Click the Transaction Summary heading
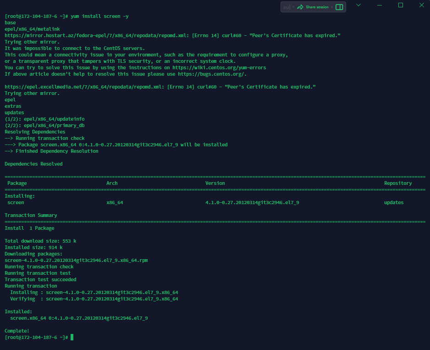Image resolution: width=430 pixels, height=350 pixels. pos(31,215)
